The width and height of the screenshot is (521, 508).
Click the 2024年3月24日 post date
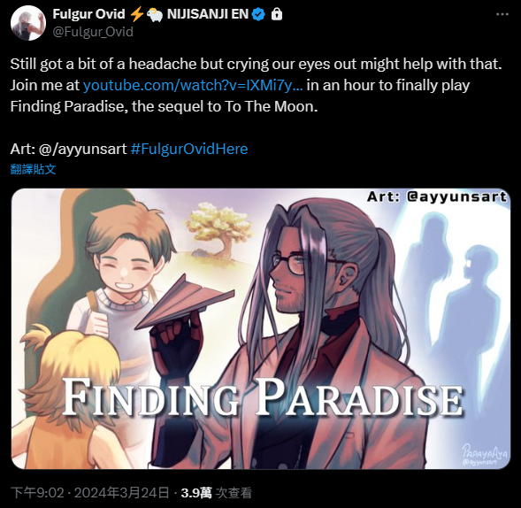click(x=121, y=493)
